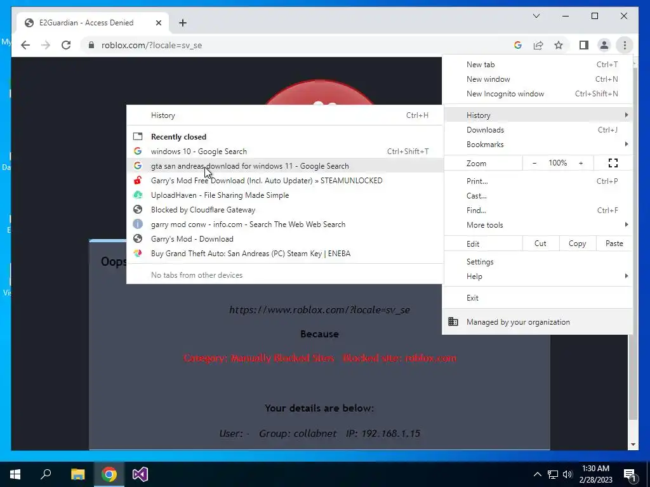Screen dimensions: 650x487
Task: Reopen UploadHaven File Sharing page
Action: click(x=285, y=195)
